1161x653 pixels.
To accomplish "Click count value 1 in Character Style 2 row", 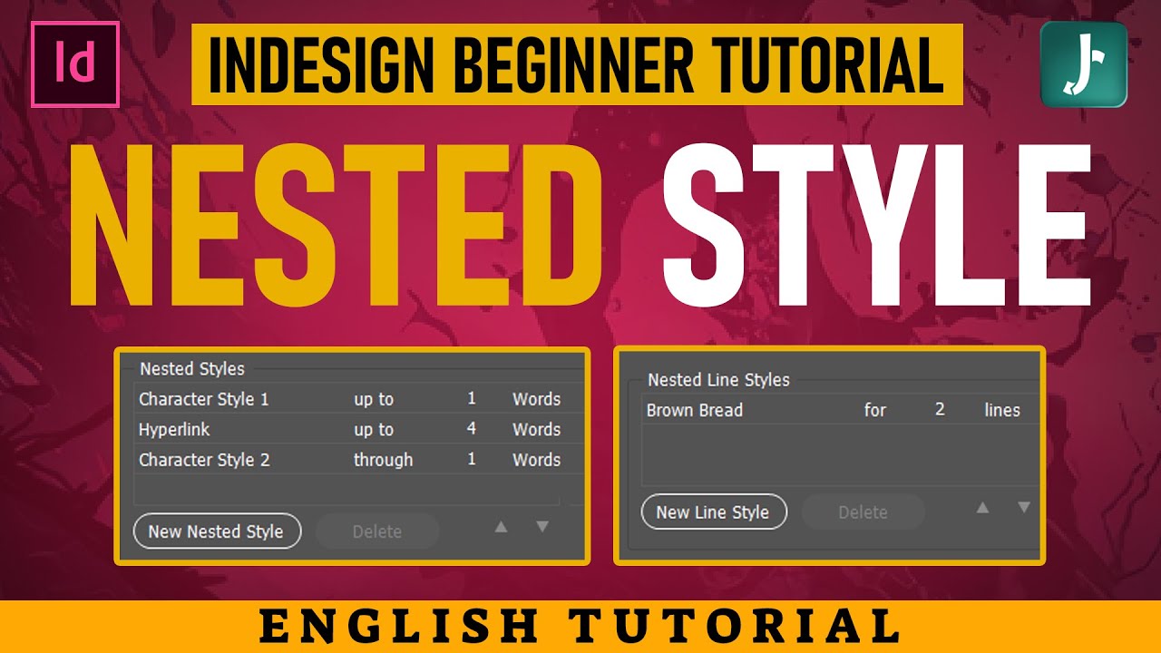I will pyautogui.click(x=472, y=460).
